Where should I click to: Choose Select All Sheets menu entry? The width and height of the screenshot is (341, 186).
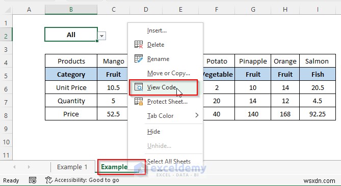click(x=169, y=162)
